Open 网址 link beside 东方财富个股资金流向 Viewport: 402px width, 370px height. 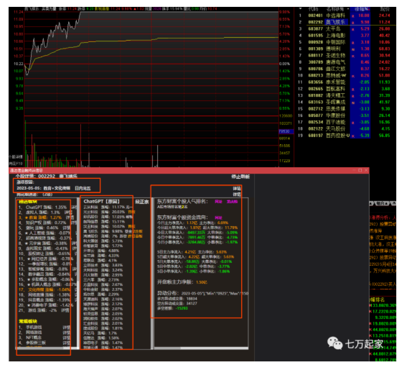218,218
